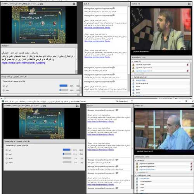Select the fourth radio option in the four-option poll
Viewport: 194px width, 194px height.
[x=7, y=163]
